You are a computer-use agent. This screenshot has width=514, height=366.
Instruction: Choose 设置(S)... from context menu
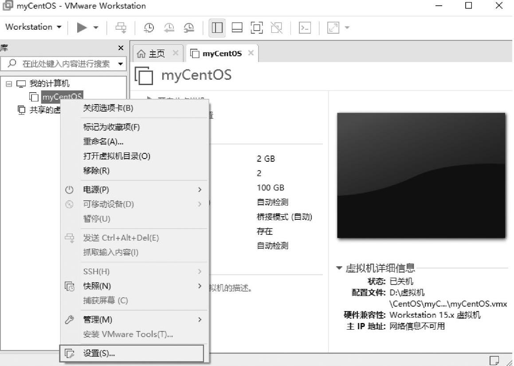click(132, 353)
